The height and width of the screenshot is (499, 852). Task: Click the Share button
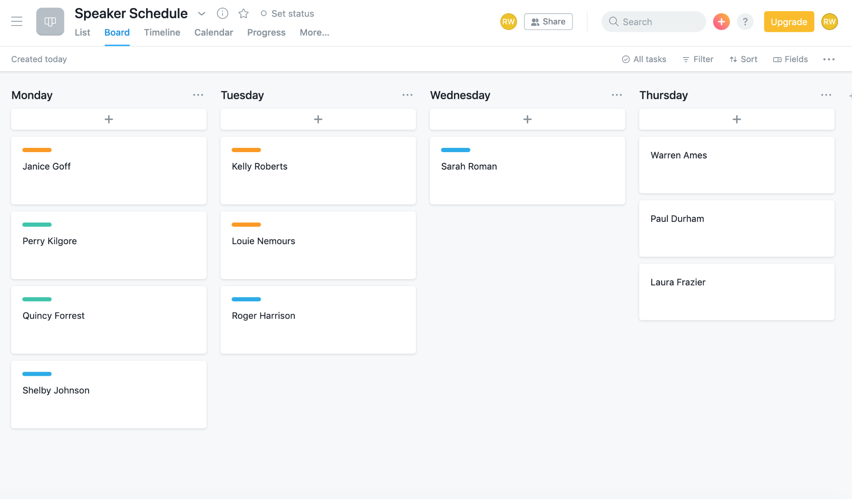coord(548,22)
